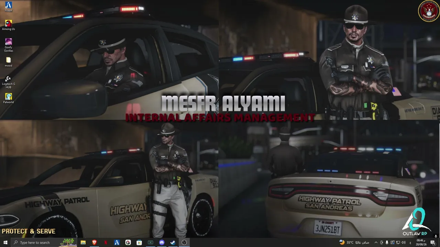Click the microphone indicator above the taskbar clock
This screenshot has width=440, height=247.
click(x=436, y=236)
